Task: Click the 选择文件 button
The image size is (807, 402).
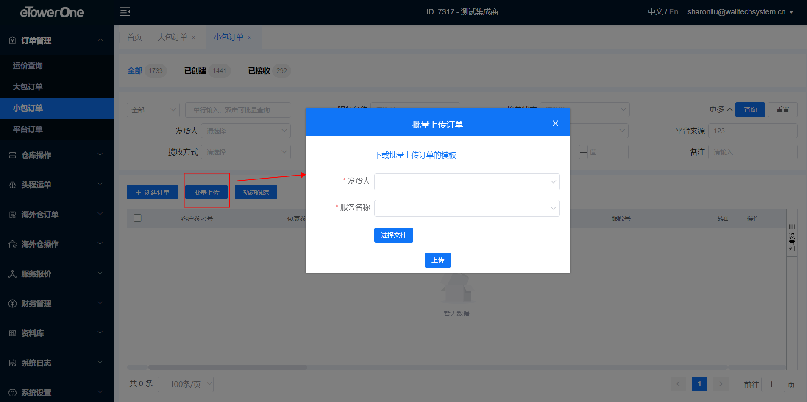Action: 394,235
